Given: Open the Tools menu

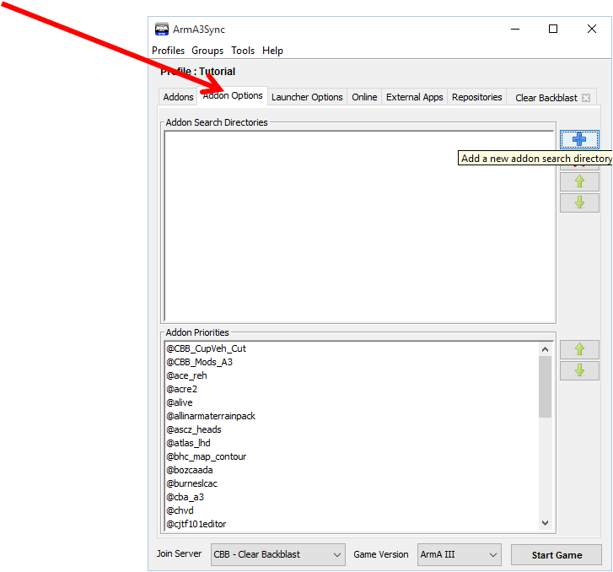Looking at the screenshot, I should coord(243,51).
